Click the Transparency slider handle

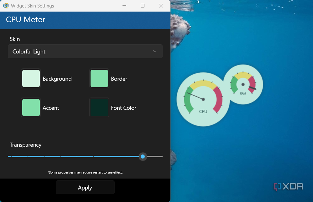click(x=143, y=157)
